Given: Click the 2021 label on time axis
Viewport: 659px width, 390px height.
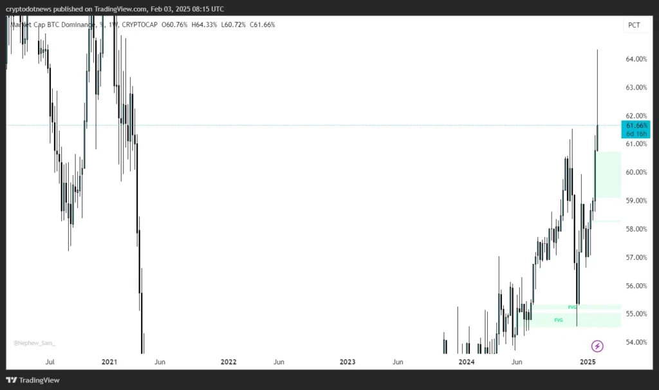Looking at the screenshot, I should pyautogui.click(x=109, y=362).
